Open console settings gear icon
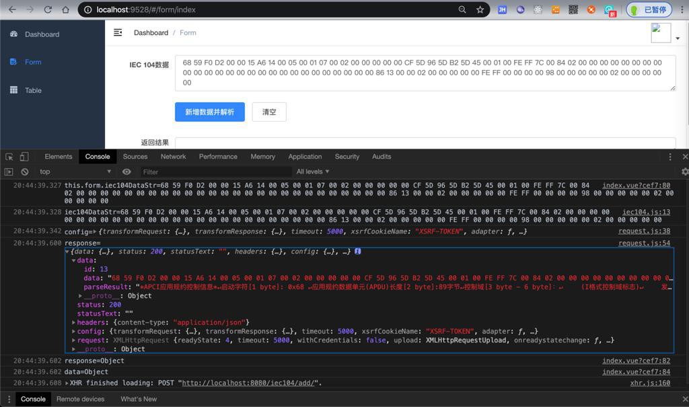Viewport: 689px width, 407px height. click(x=684, y=172)
